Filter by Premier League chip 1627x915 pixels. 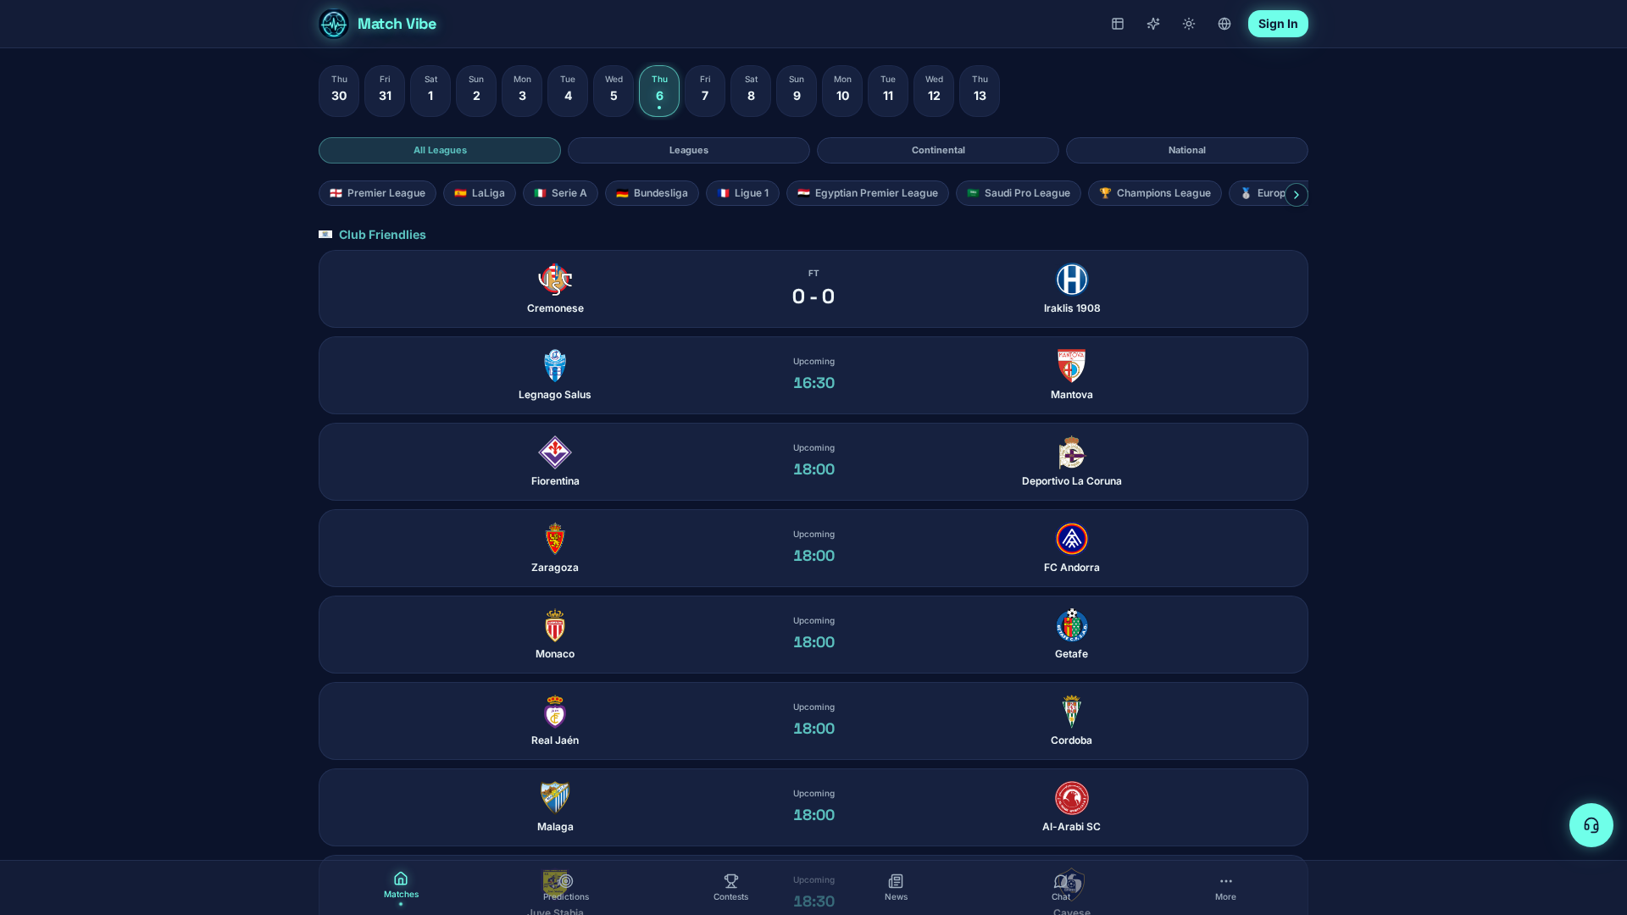coord(377,193)
